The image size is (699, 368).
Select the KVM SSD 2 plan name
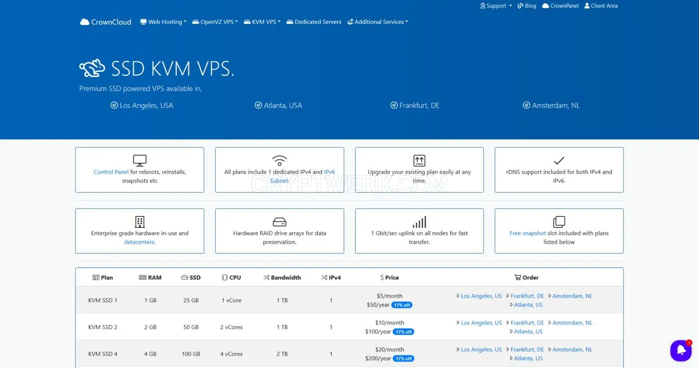(103, 328)
